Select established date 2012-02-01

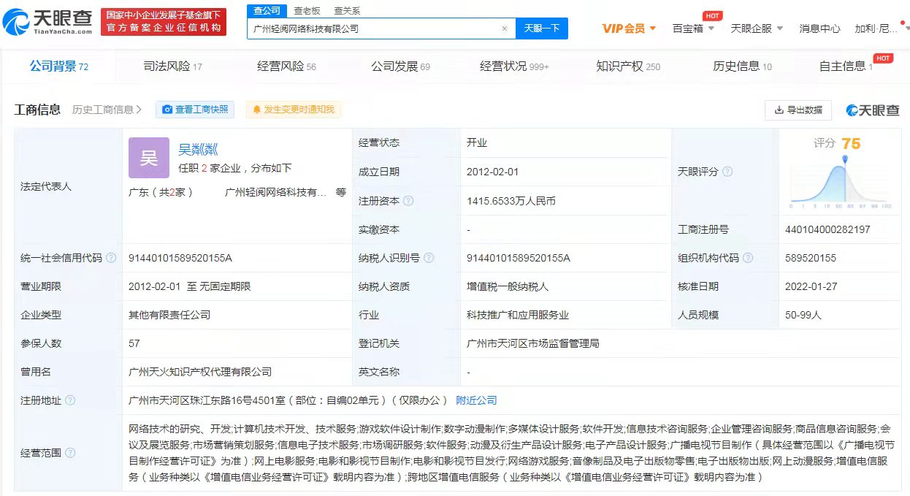click(492, 172)
